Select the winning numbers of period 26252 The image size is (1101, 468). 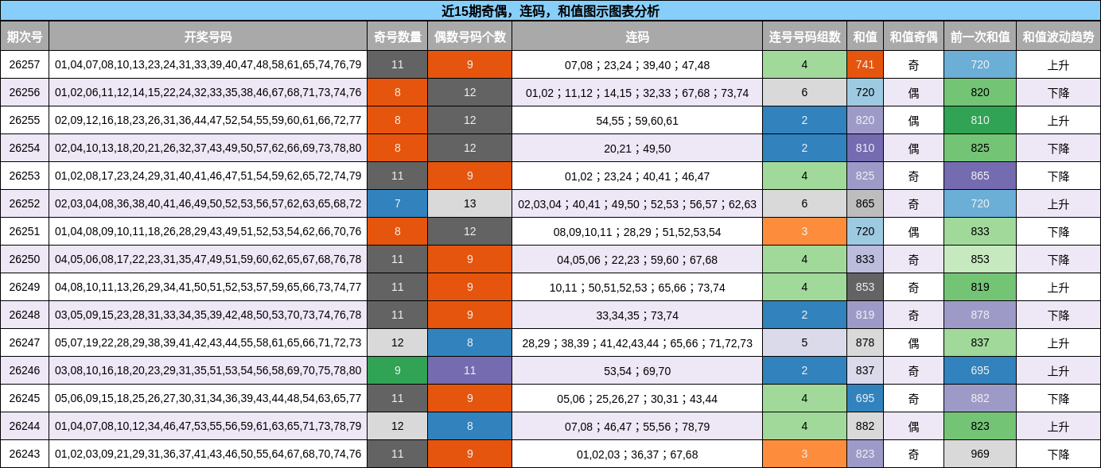coord(208,203)
